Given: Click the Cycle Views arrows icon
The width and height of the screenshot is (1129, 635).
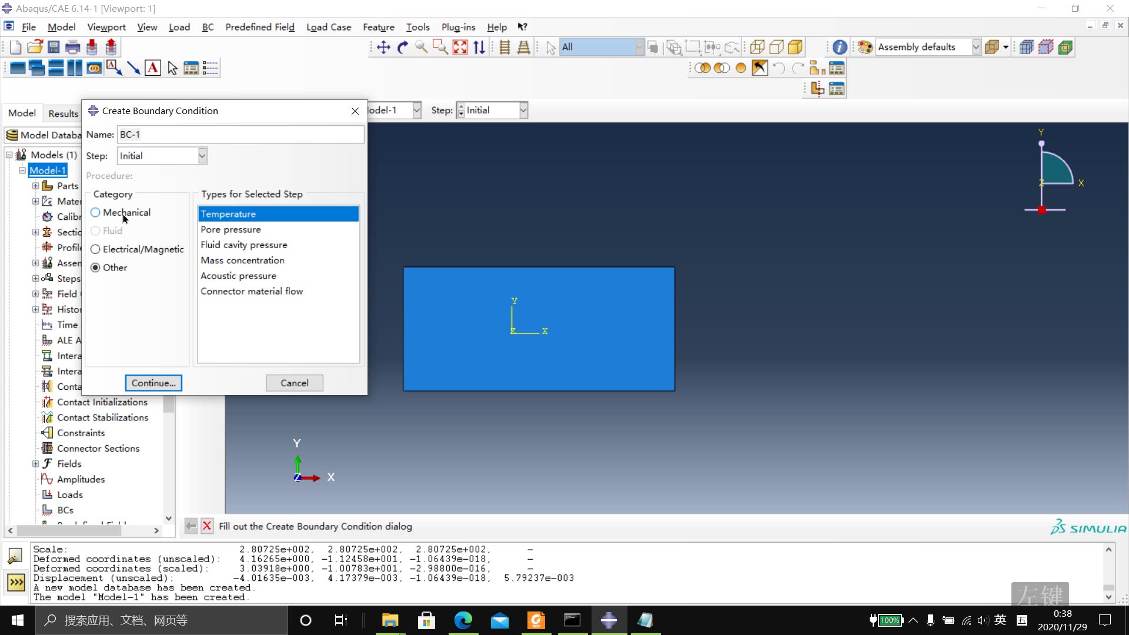Looking at the screenshot, I should pos(480,47).
